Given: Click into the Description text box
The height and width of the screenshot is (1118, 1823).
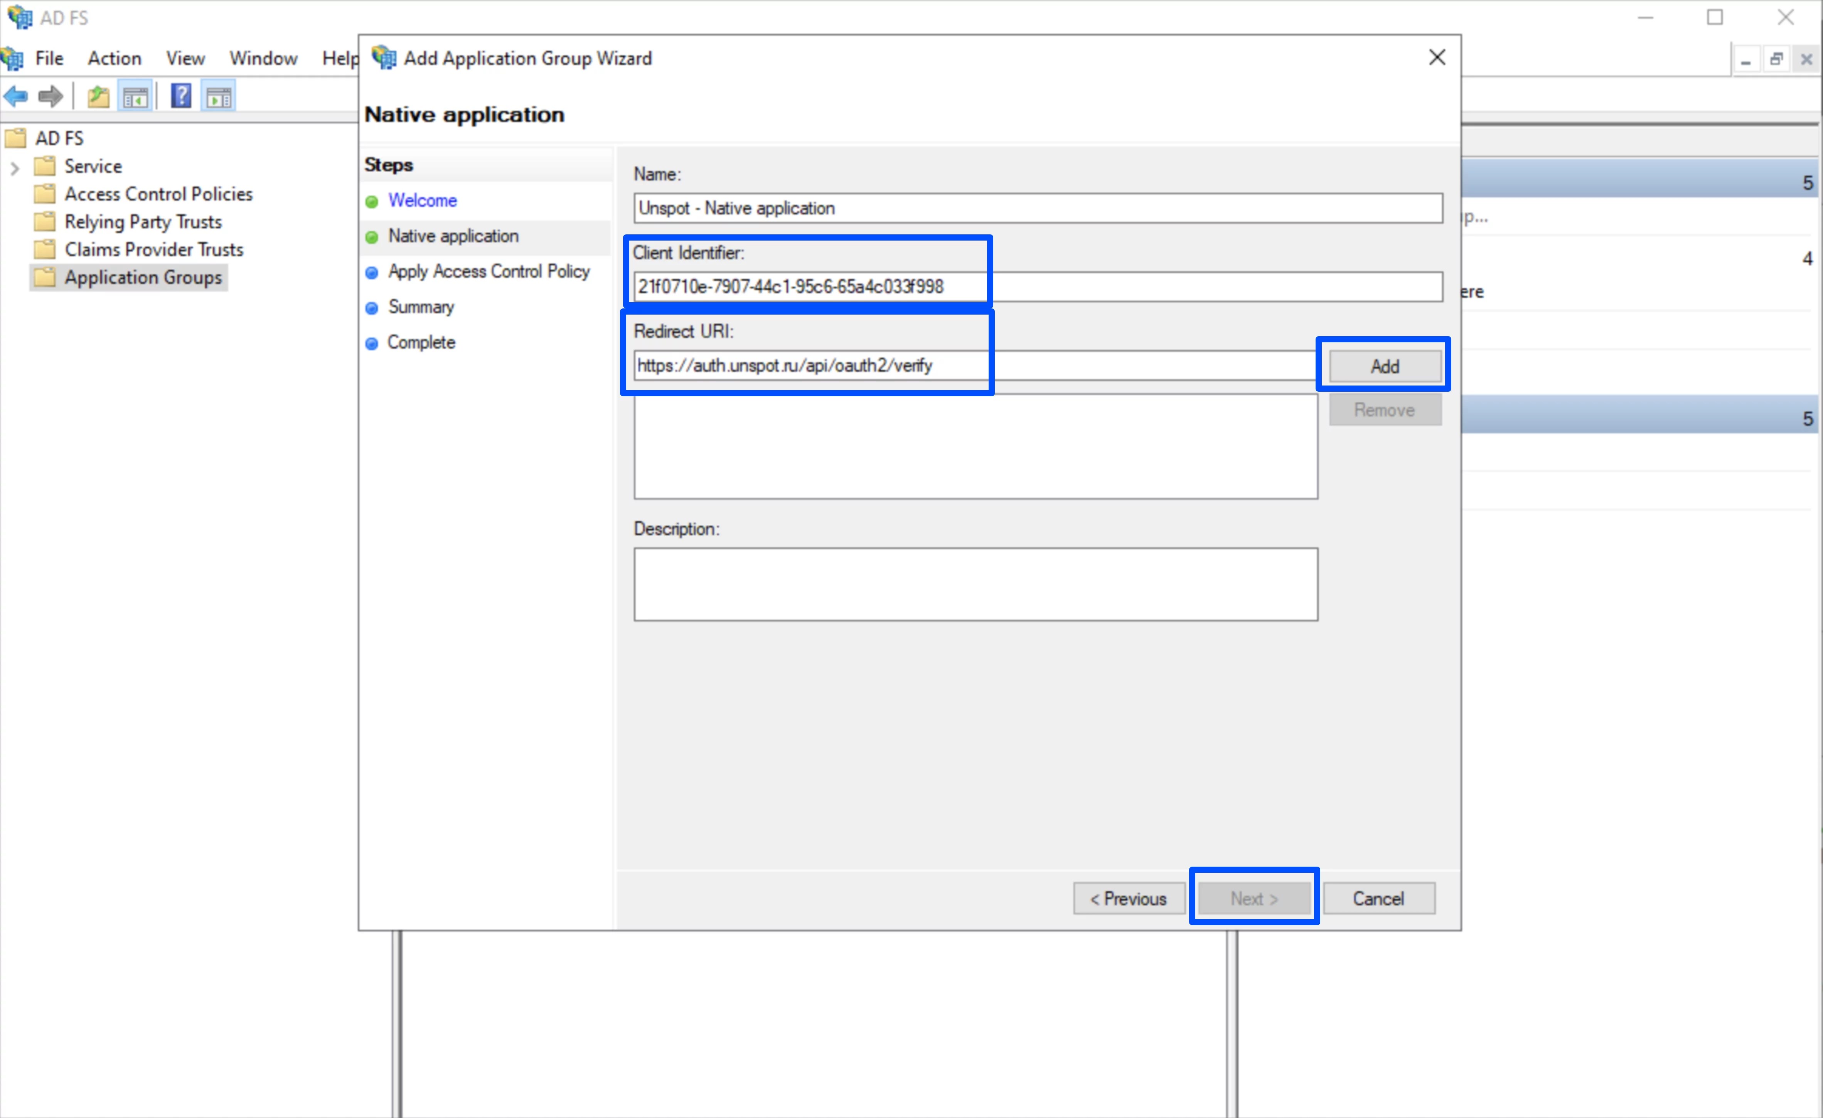Looking at the screenshot, I should click(x=974, y=584).
